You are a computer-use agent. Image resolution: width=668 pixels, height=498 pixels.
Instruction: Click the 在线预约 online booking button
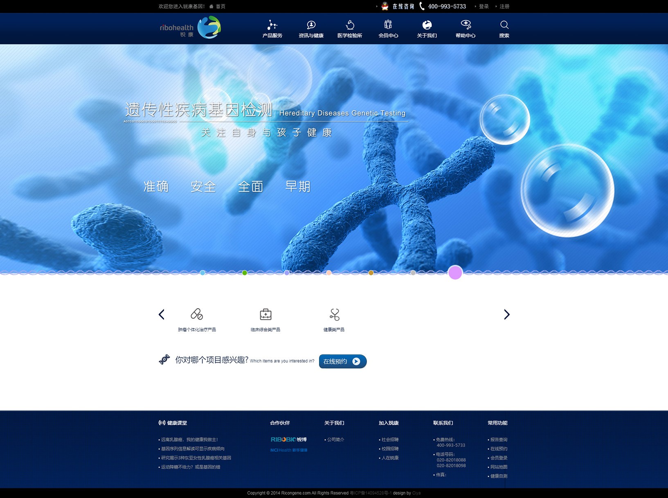[x=342, y=361]
